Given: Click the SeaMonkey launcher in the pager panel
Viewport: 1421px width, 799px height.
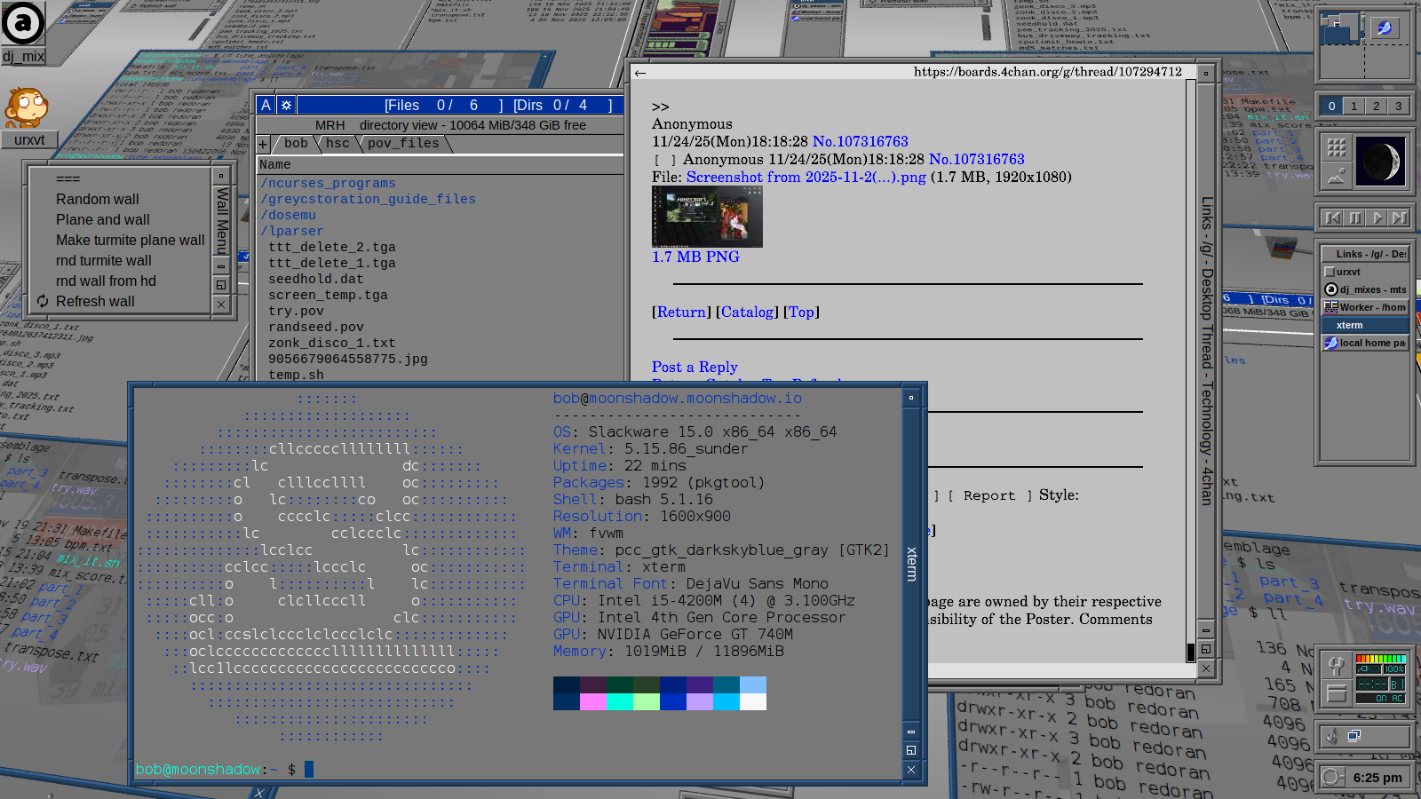Looking at the screenshot, I should point(1383,28).
